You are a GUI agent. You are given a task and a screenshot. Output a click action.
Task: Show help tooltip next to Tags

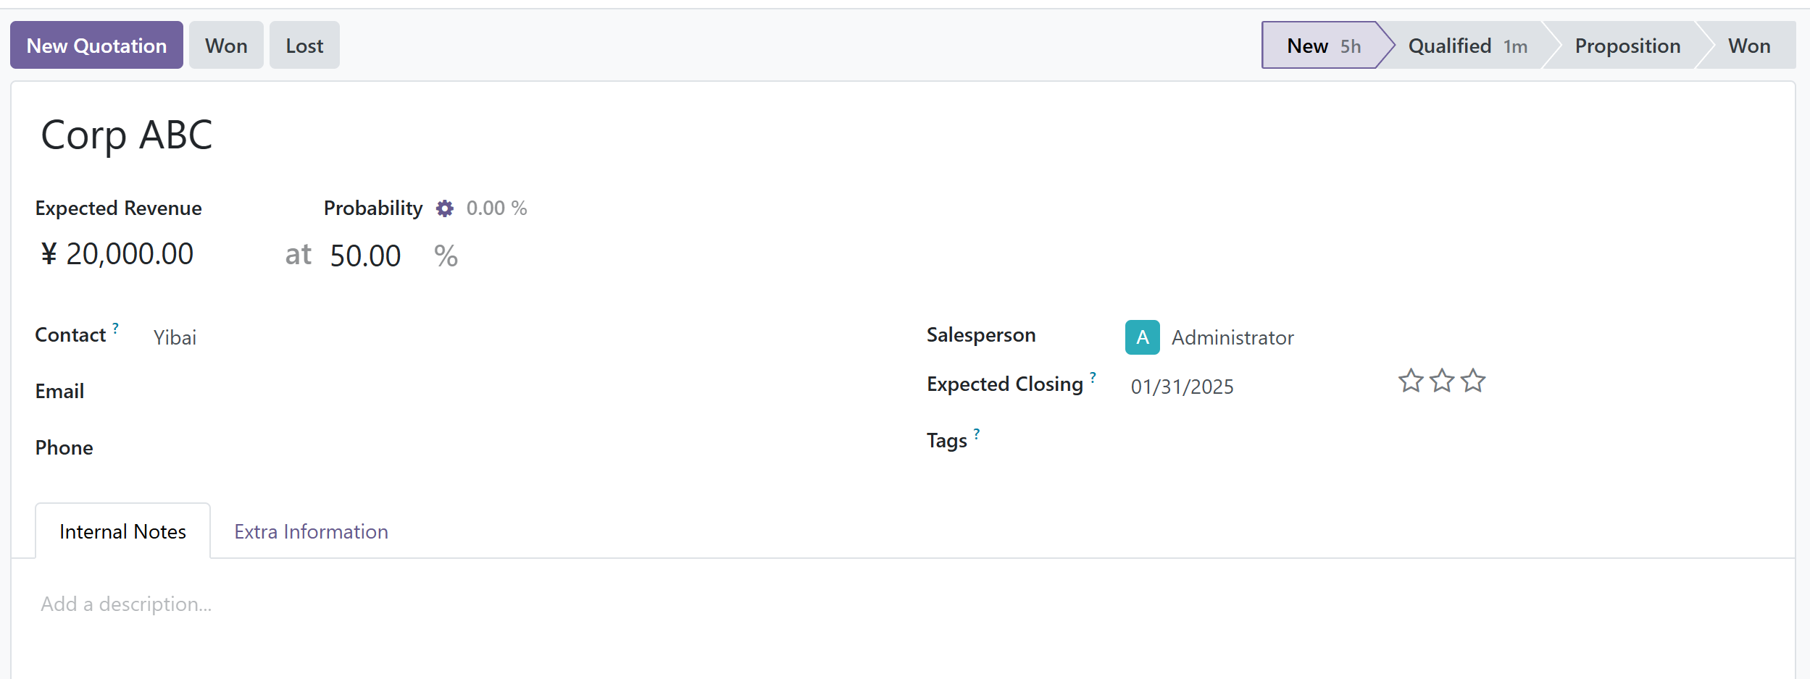976,434
